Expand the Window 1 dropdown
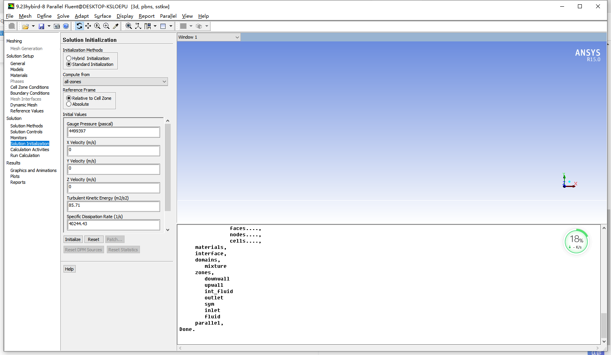This screenshot has width=611, height=355. click(209, 37)
